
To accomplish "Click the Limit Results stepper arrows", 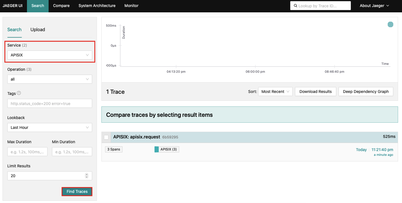I will (x=87, y=176).
